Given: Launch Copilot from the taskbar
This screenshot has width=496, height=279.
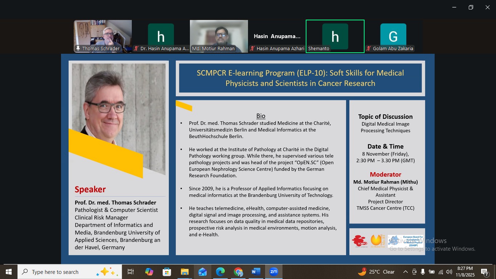Looking at the screenshot, I should (x=149, y=272).
